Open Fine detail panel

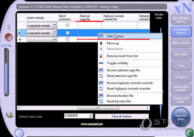click(x=181, y=54)
